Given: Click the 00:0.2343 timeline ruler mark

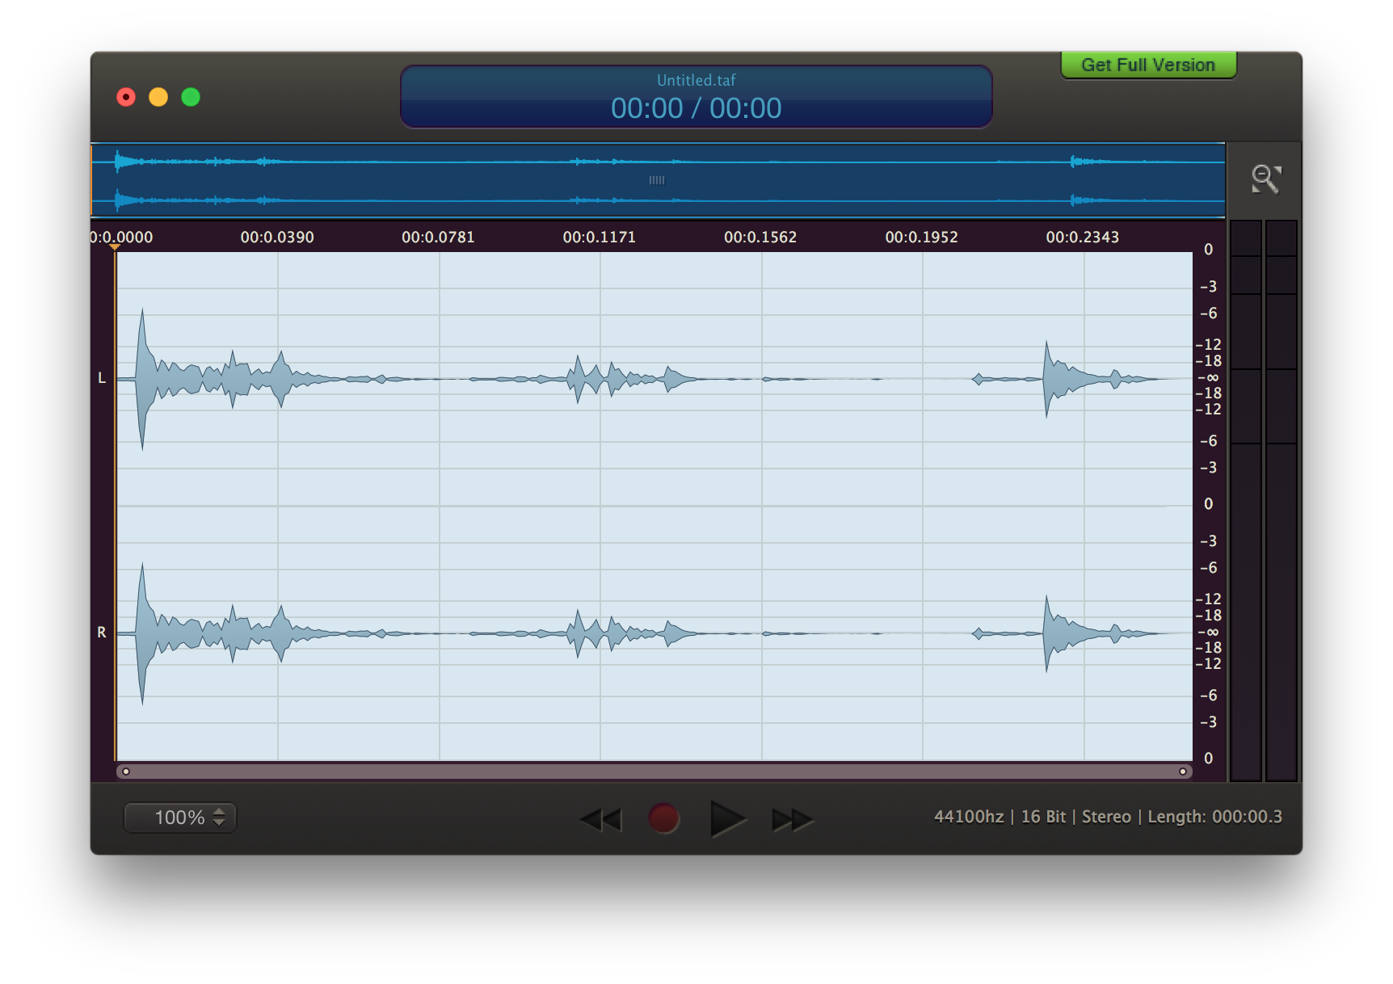Looking at the screenshot, I should click(x=1083, y=238).
